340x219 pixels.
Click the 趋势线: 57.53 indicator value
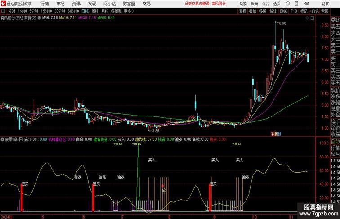(146, 139)
